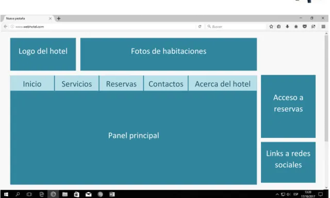Open the round taskbar app next to Mail
Screen dimensions: 330x198
click(x=100, y=194)
